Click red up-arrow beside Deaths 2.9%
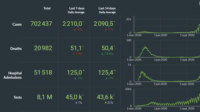The image size is (200, 112). tap(74, 54)
